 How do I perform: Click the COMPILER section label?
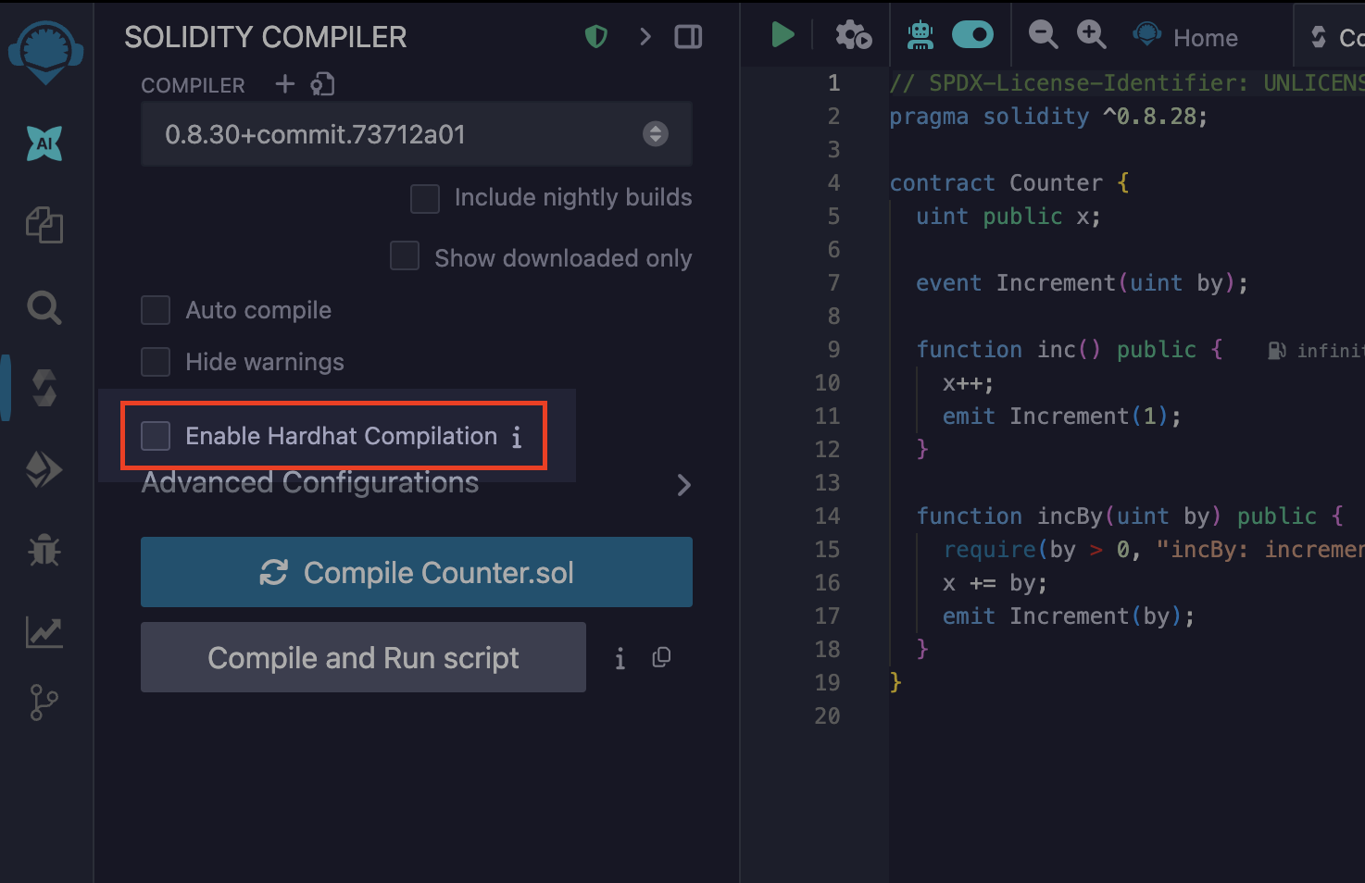[x=193, y=85]
